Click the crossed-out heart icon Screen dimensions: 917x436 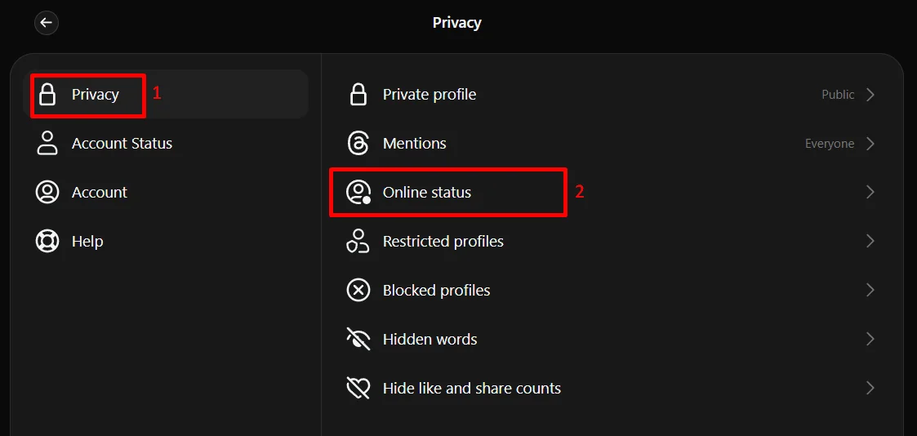pyautogui.click(x=358, y=388)
